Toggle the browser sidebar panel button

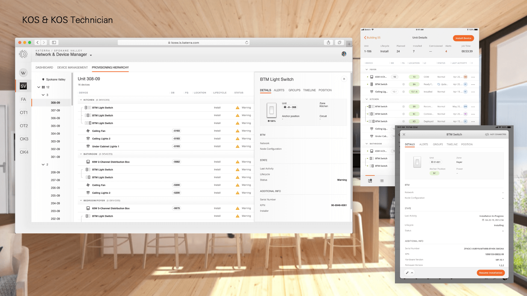(54, 42)
